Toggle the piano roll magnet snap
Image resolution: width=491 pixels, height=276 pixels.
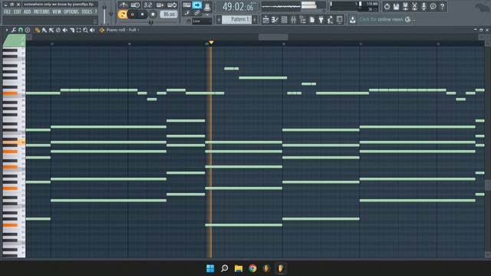21,30
